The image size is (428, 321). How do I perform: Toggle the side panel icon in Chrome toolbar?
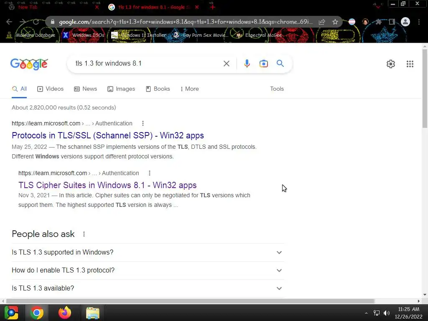click(x=392, y=22)
